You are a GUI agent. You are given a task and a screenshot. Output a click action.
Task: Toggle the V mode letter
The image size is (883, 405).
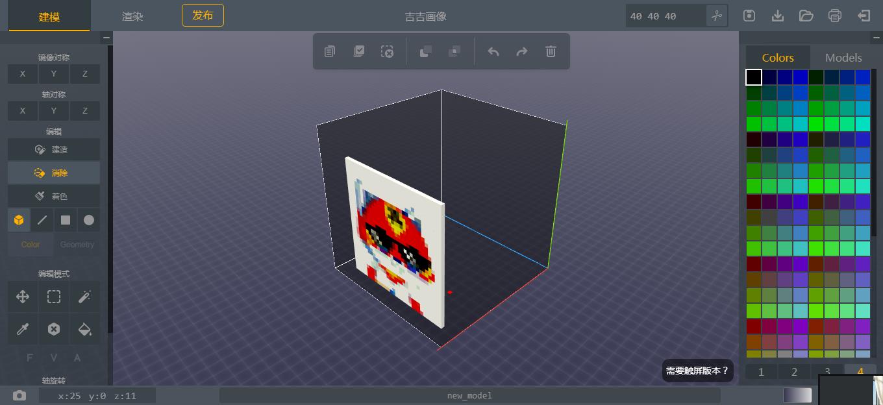54,358
